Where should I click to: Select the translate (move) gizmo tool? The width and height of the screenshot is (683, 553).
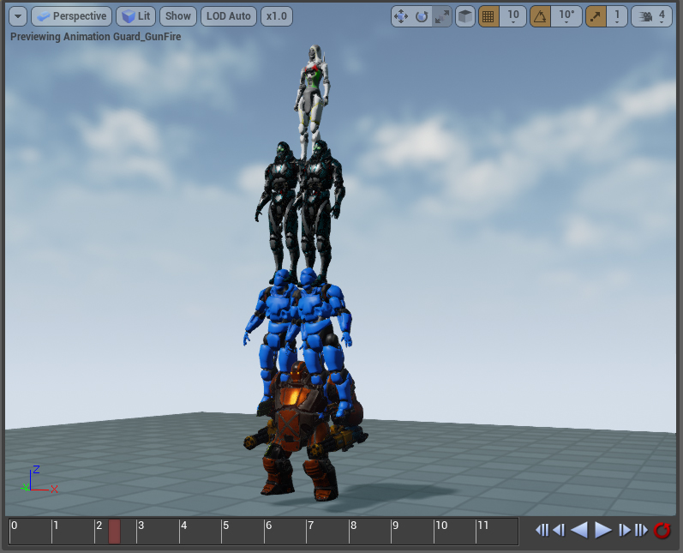(401, 16)
